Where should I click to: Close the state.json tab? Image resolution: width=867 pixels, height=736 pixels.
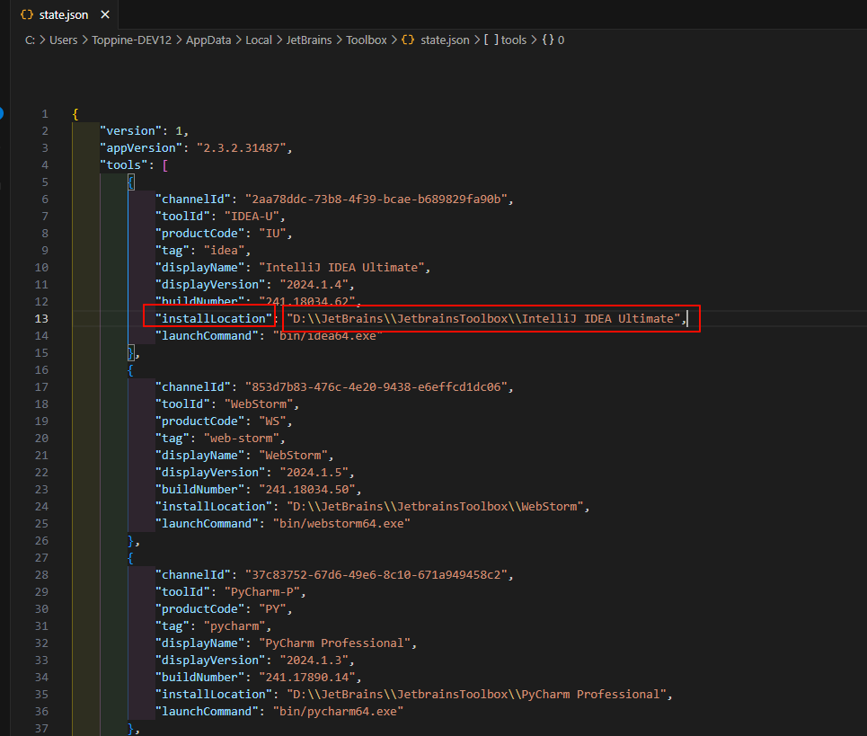[x=105, y=15]
